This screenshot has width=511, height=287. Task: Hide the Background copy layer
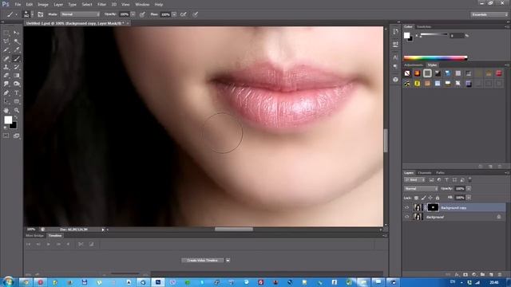tap(406, 207)
